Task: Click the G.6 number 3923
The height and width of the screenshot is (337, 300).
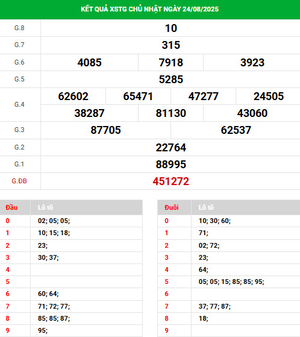Action: click(x=252, y=63)
